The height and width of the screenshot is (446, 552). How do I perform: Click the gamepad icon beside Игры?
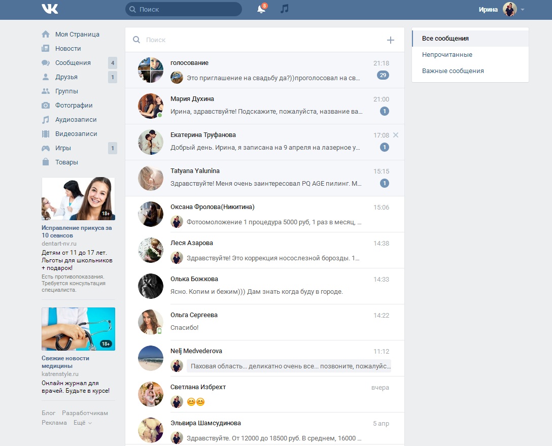pyautogui.click(x=46, y=148)
